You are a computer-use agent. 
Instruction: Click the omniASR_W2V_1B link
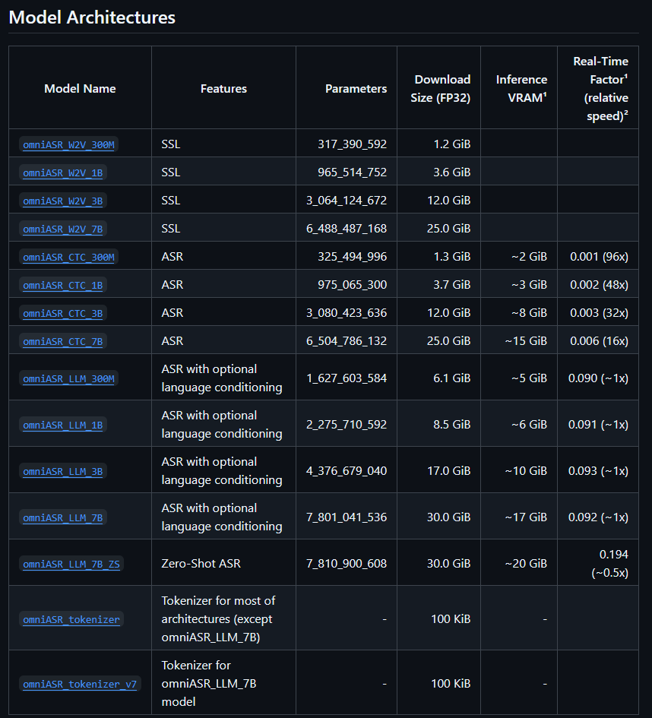click(63, 172)
